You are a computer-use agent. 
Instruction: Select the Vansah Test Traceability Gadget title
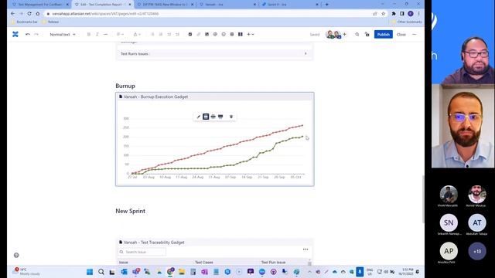(154, 242)
